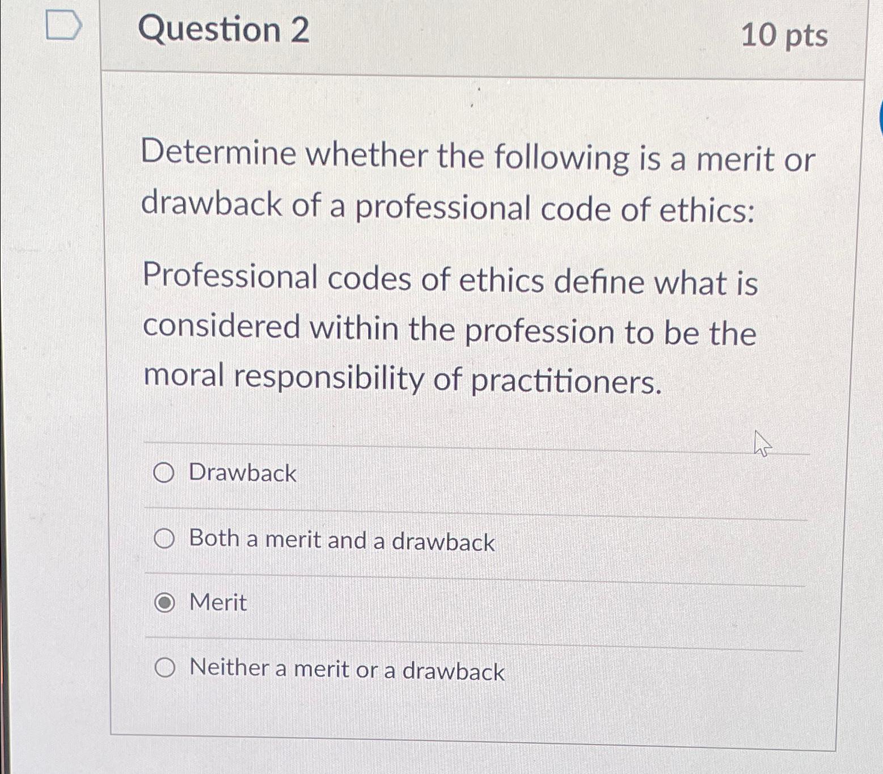The height and width of the screenshot is (774, 883).
Task: Deselect the currently chosen Merit option
Action: tap(164, 603)
